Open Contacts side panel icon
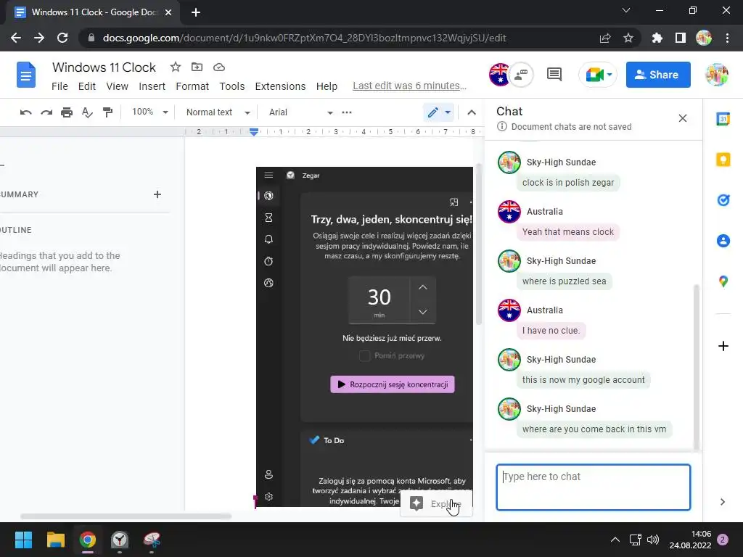The width and height of the screenshot is (743, 557). (723, 241)
